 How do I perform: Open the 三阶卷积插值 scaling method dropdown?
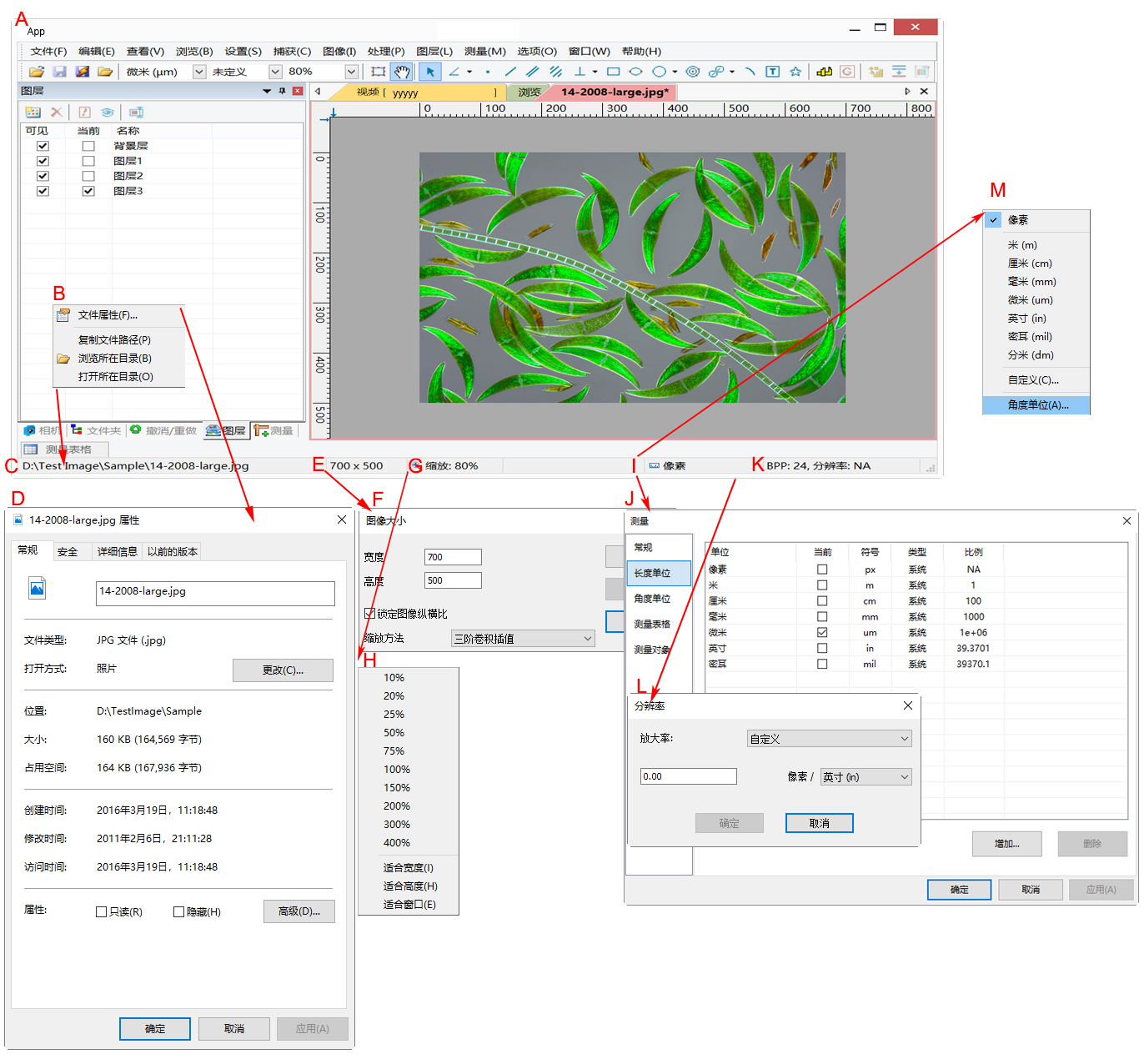point(587,639)
